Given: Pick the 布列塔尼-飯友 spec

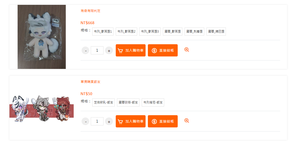Looking at the screenshot, I should tap(153, 102).
